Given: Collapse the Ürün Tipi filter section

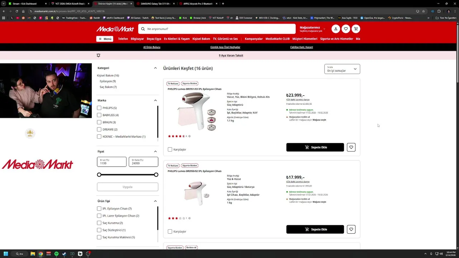Looking at the screenshot, I should pyautogui.click(x=155, y=201).
